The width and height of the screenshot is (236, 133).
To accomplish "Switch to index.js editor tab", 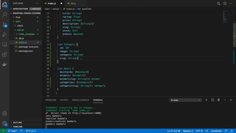I will coord(53,3).
